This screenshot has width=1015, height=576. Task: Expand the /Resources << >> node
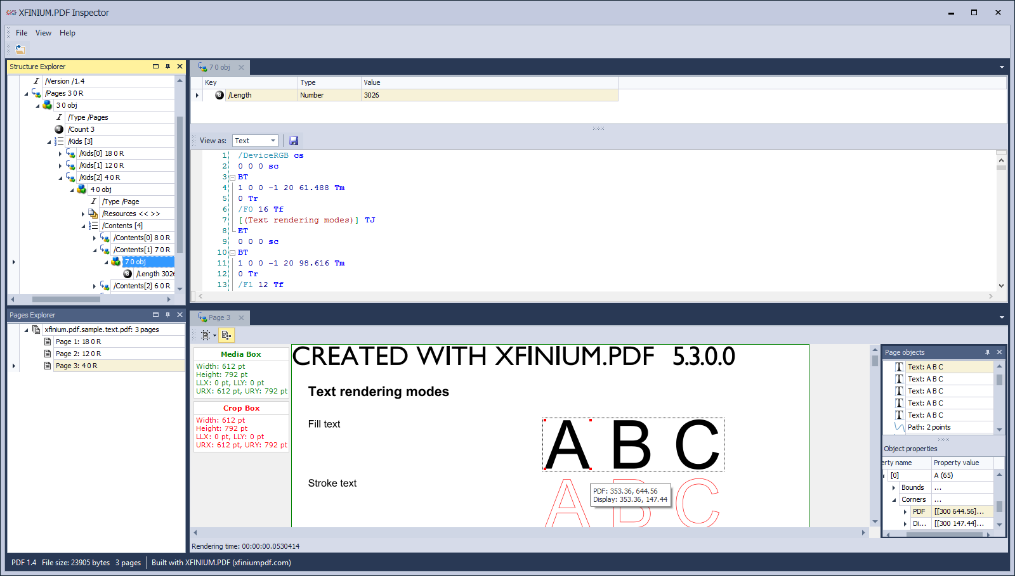pyautogui.click(x=83, y=214)
